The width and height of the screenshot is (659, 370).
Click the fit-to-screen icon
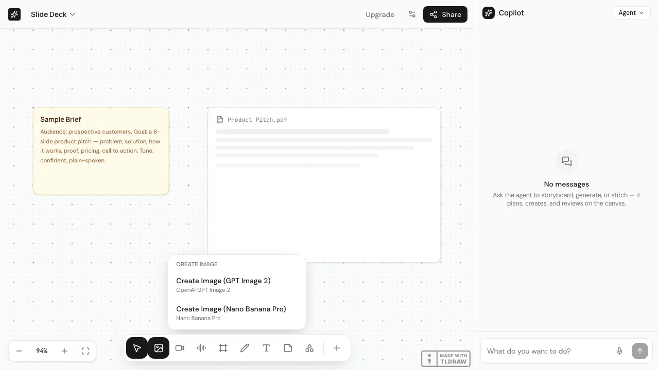coord(85,351)
